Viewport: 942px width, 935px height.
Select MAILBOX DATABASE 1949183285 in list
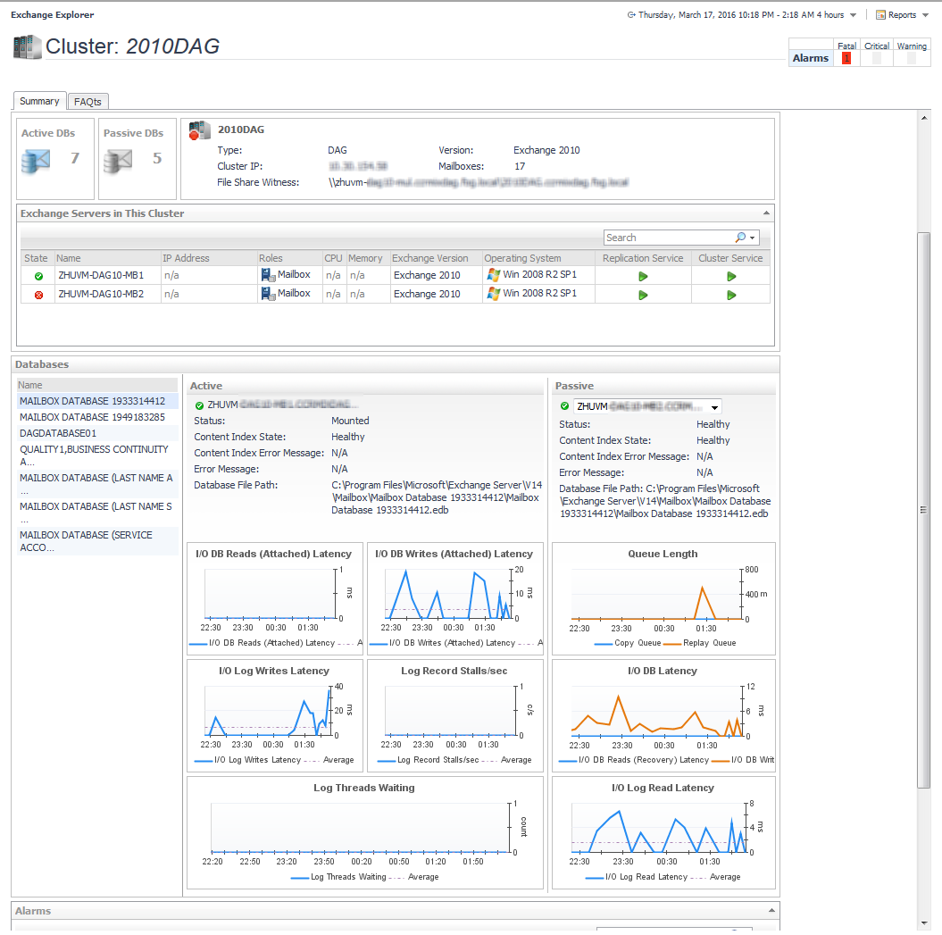click(97, 417)
